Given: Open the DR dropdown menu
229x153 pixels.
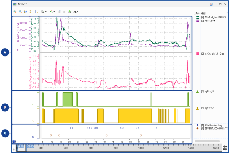Looking at the screenshot, I should tap(76, 12).
